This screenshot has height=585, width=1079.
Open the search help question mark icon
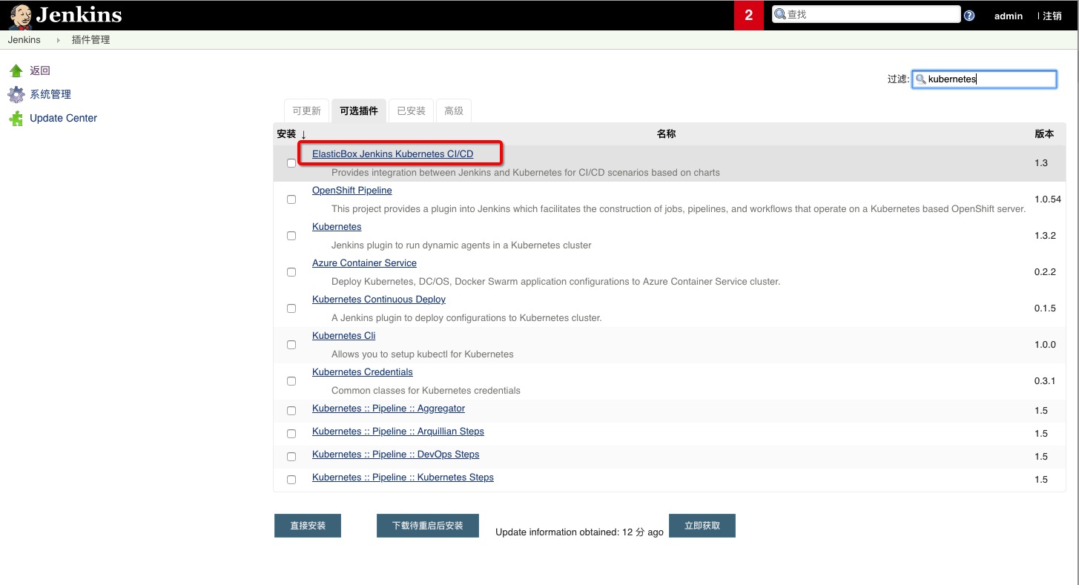(969, 16)
